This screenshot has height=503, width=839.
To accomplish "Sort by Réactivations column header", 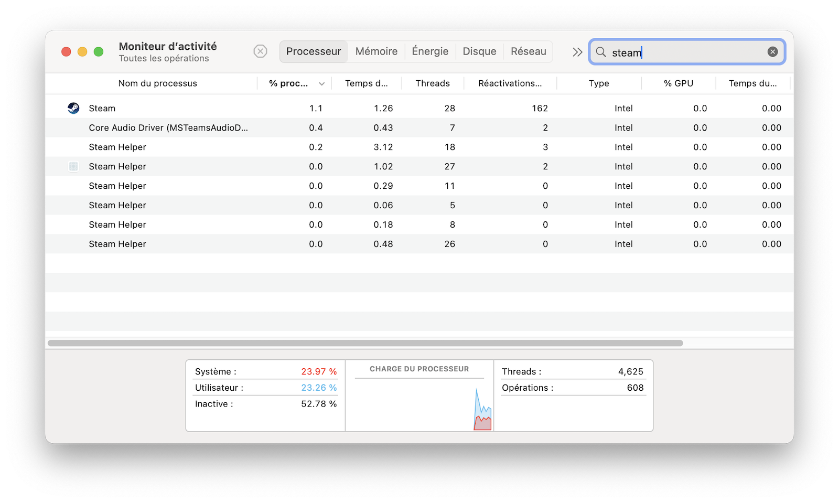I will click(510, 83).
